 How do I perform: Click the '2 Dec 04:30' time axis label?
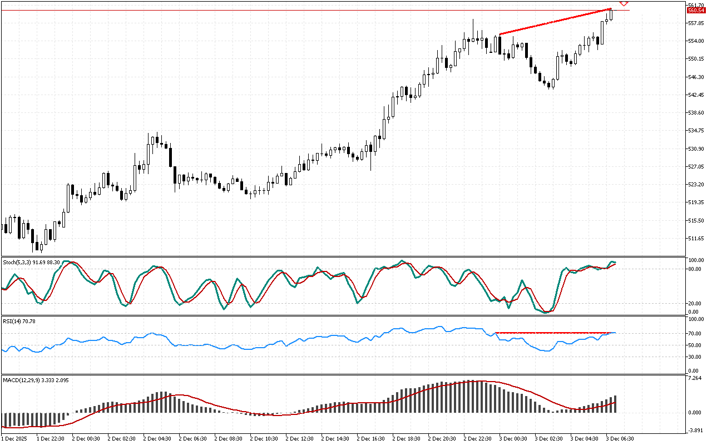pos(156,438)
